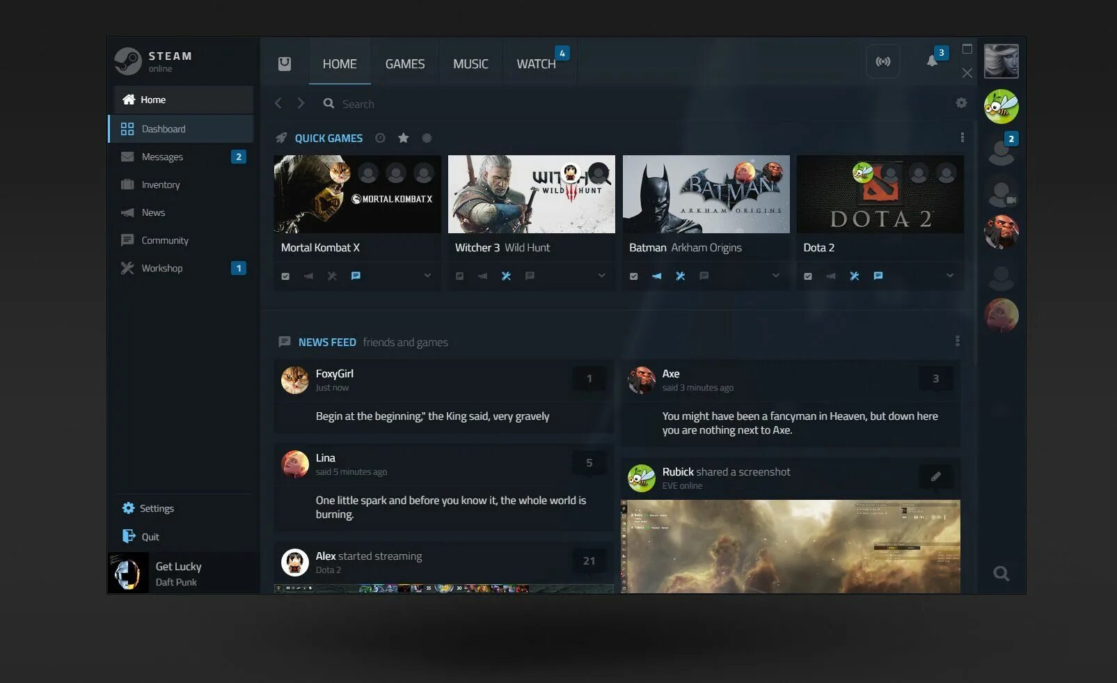
Task: Open the Mortal Kombat X cover thumbnail
Action: [358, 194]
